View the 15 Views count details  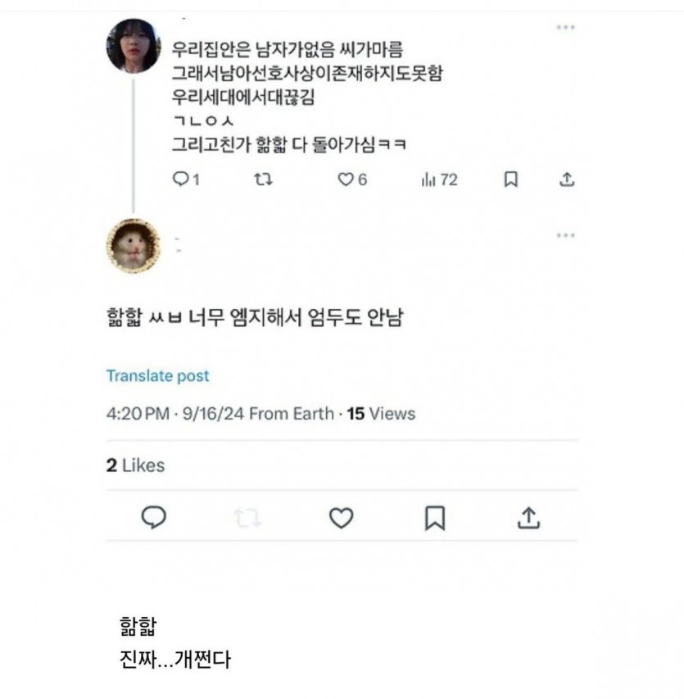click(381, 414)
